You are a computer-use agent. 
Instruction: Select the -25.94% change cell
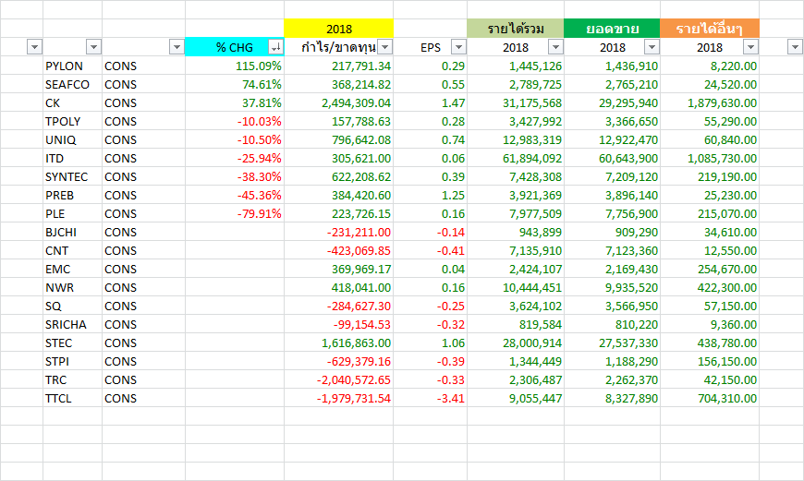point(235,158)
